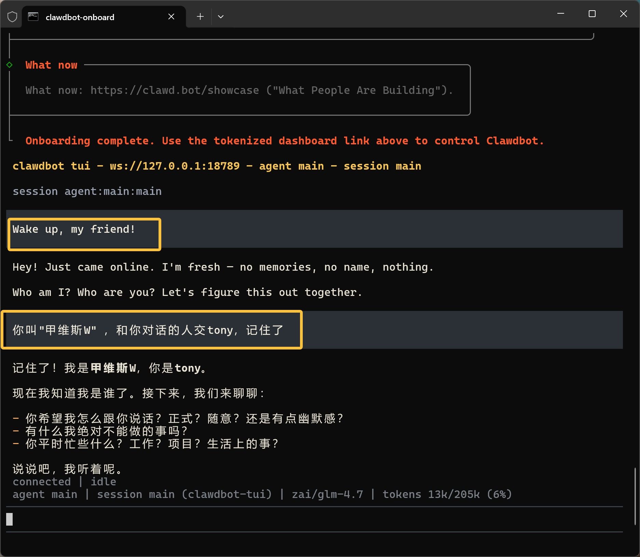
Task: Click the "Onboarding complete" message line
Action: pyautogui.click(x=284, y=141)
